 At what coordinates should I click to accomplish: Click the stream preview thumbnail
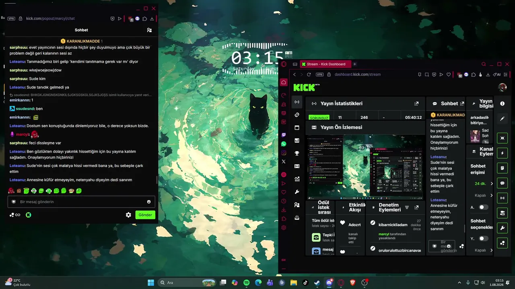point(365,167)
